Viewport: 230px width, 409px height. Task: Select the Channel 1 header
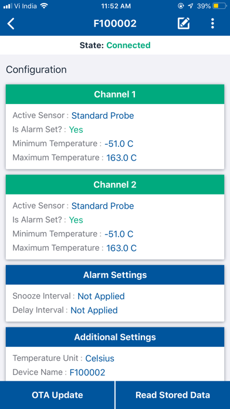115,94
